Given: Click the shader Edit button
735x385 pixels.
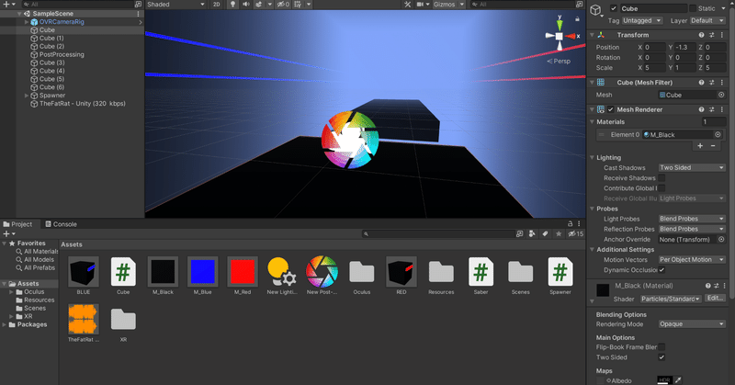Looking at the screenshot, I should pyautogui.click(x=715, y=299).
